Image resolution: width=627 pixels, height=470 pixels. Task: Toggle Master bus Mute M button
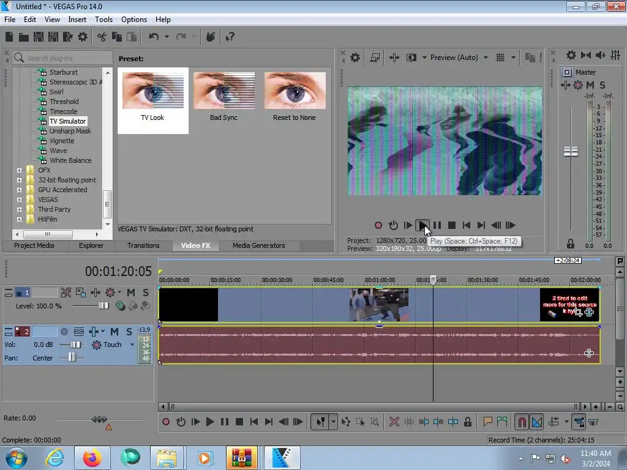click(590, 85)
